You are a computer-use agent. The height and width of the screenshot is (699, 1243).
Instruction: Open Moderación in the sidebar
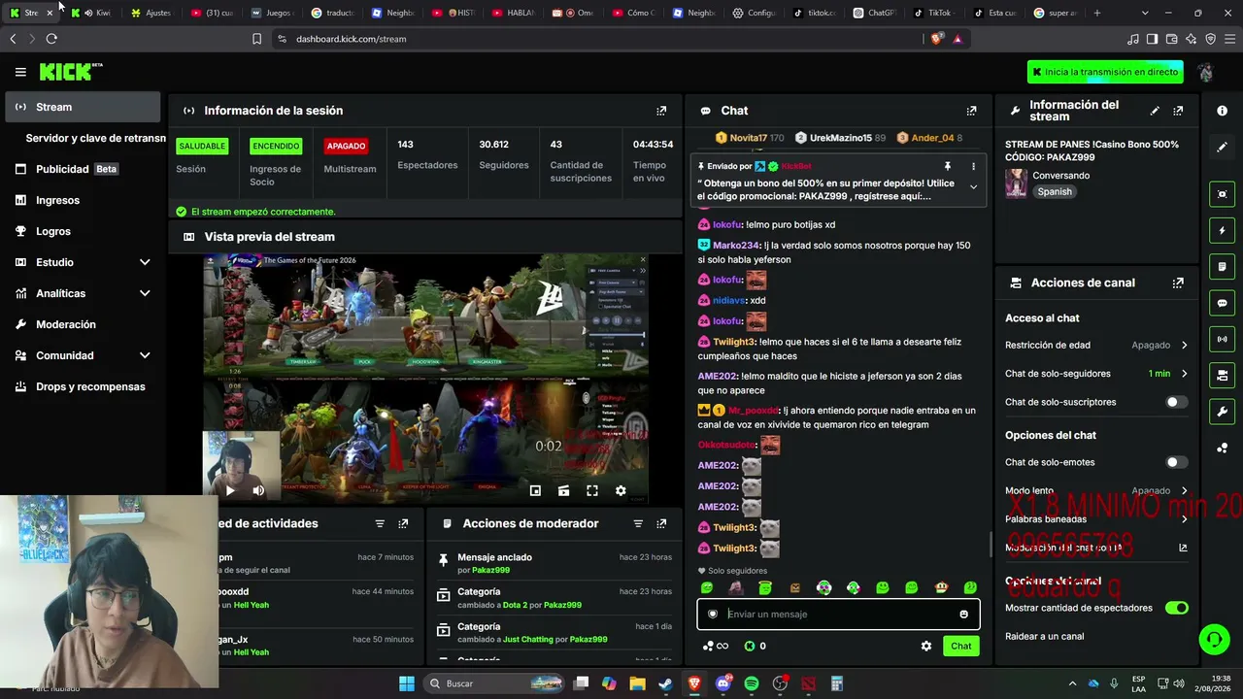(x=83, y=324)
